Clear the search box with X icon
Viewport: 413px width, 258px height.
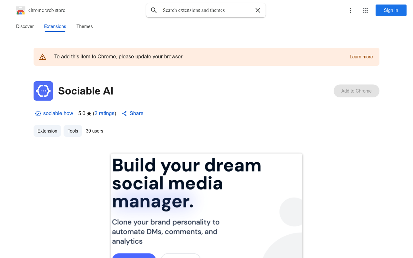point(258,10)
